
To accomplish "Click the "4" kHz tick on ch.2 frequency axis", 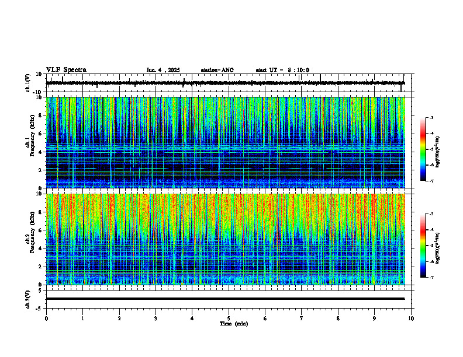I will click(40, 249).
